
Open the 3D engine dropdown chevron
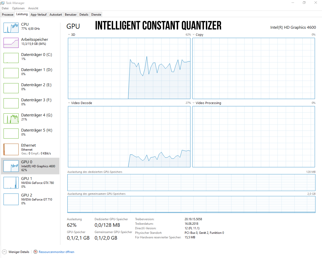coord(69,35)
